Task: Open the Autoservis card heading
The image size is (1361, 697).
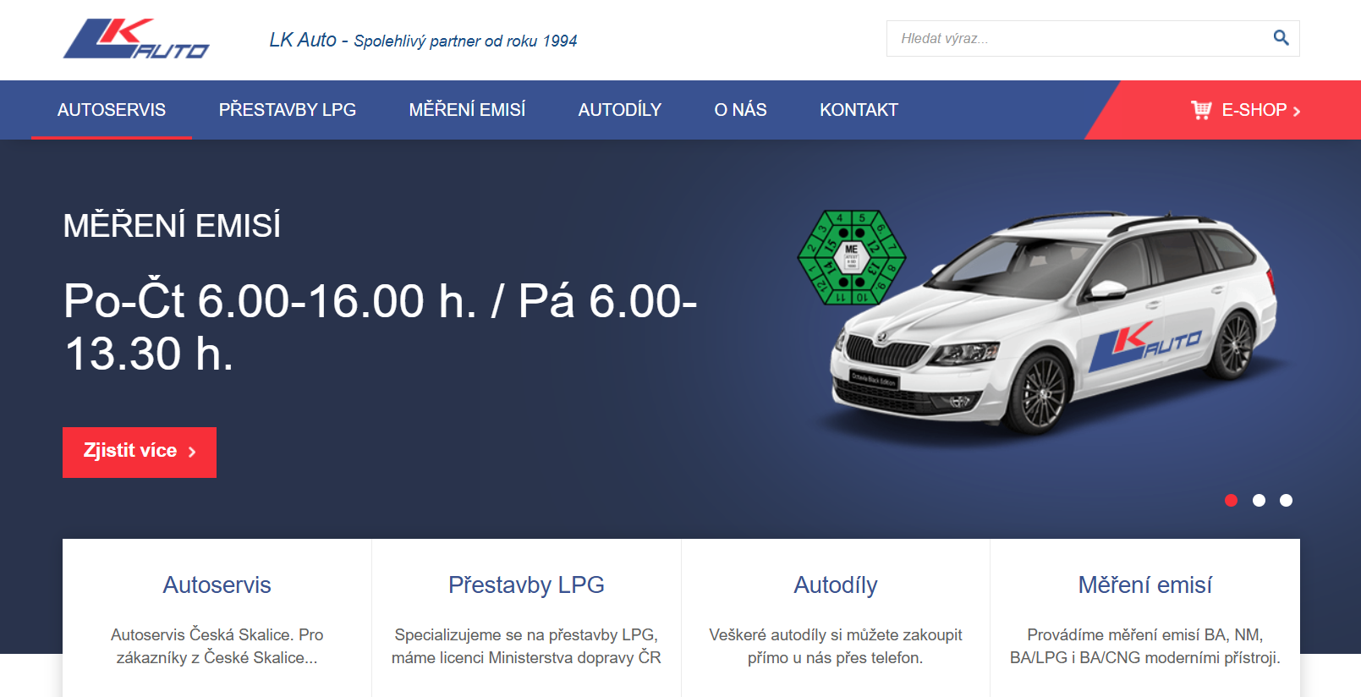Action: tap(217, 585)
